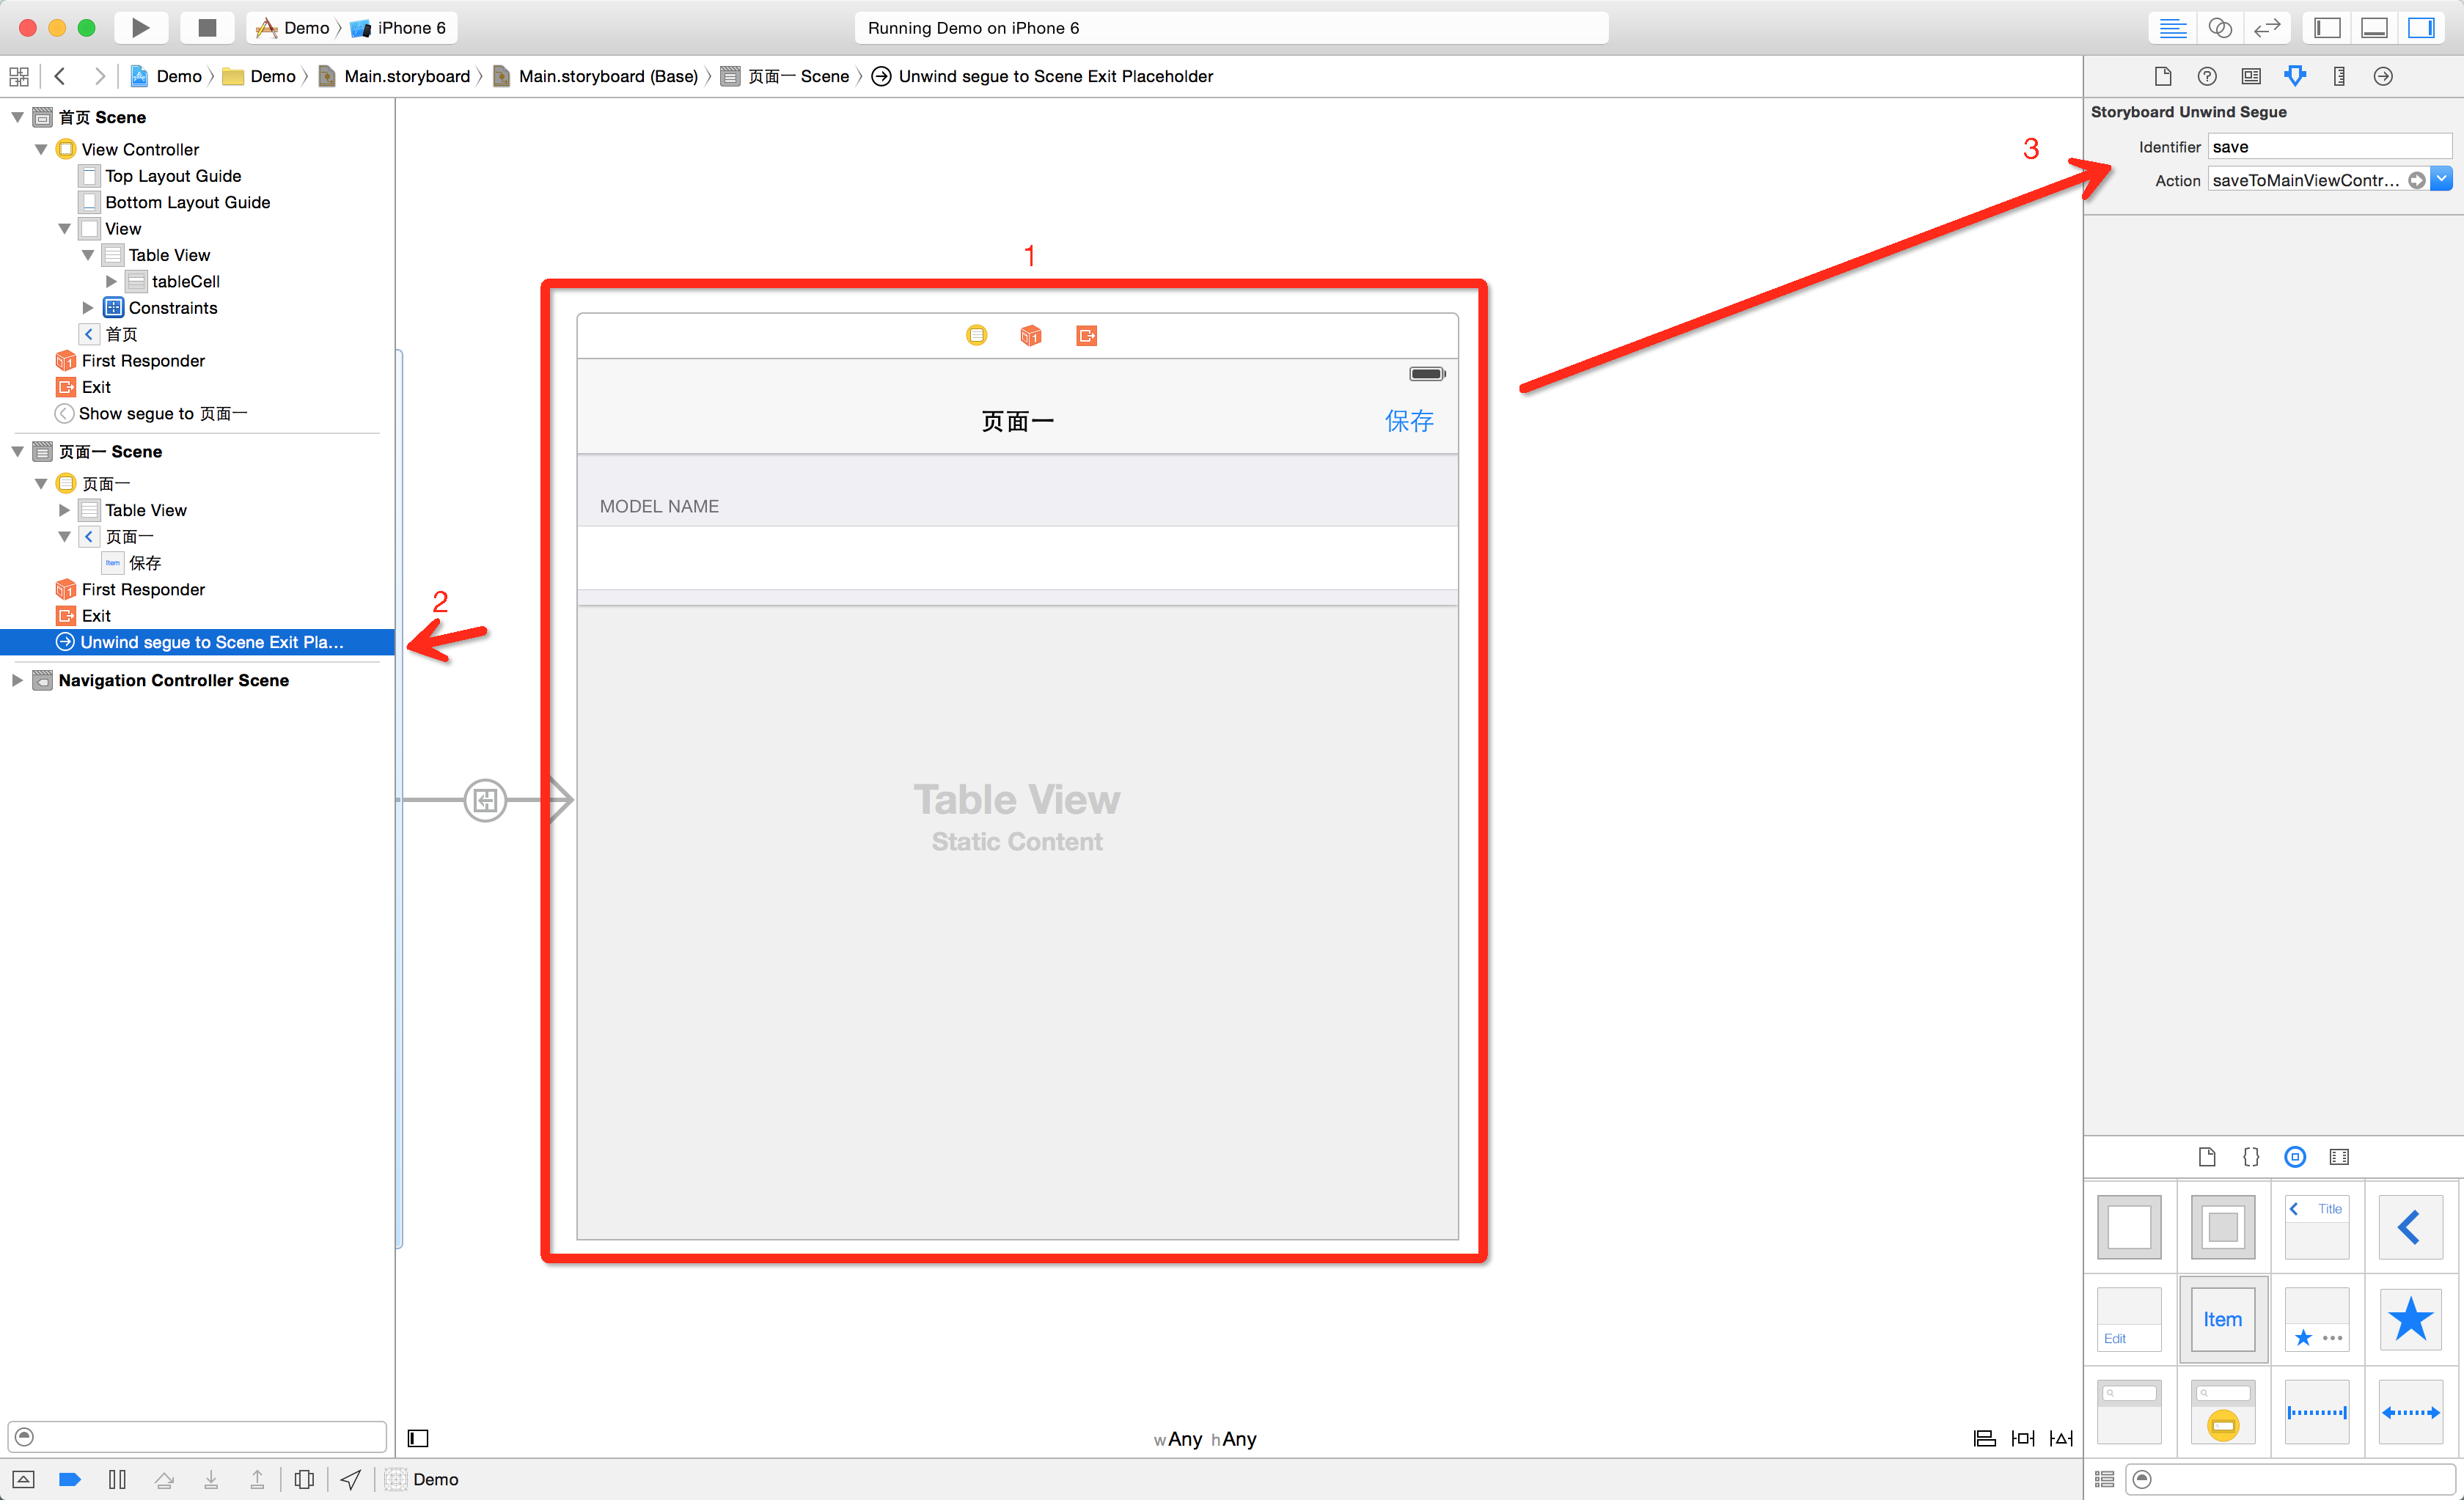Select the Standard editor icon
This screenshot has width=2464, height=1500.
point(2172,28)
